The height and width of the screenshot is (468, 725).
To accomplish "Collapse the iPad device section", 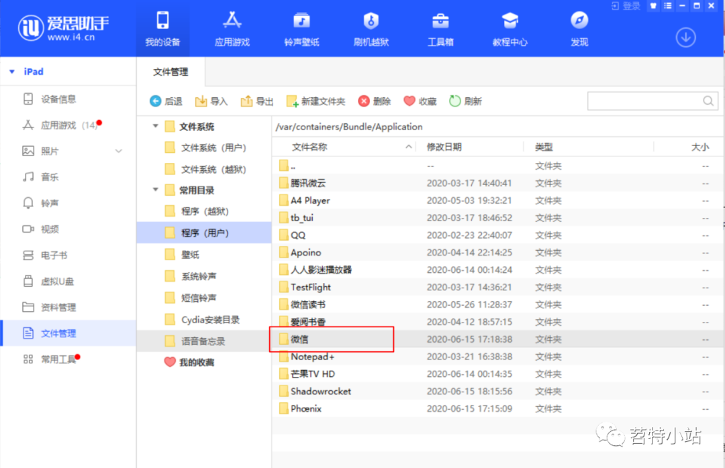I will click(x=12, y=72).
